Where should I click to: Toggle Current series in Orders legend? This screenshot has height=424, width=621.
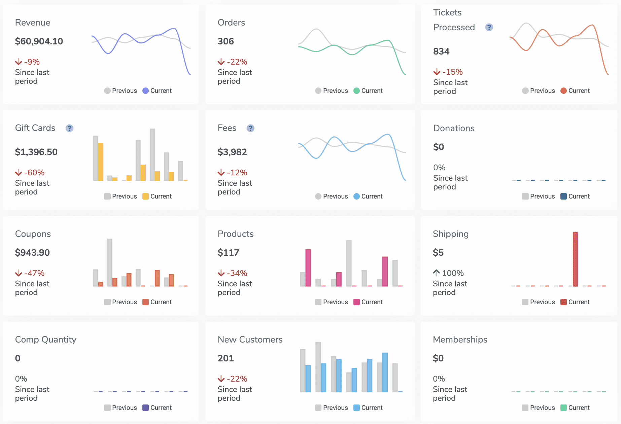[x=368, y=91]
